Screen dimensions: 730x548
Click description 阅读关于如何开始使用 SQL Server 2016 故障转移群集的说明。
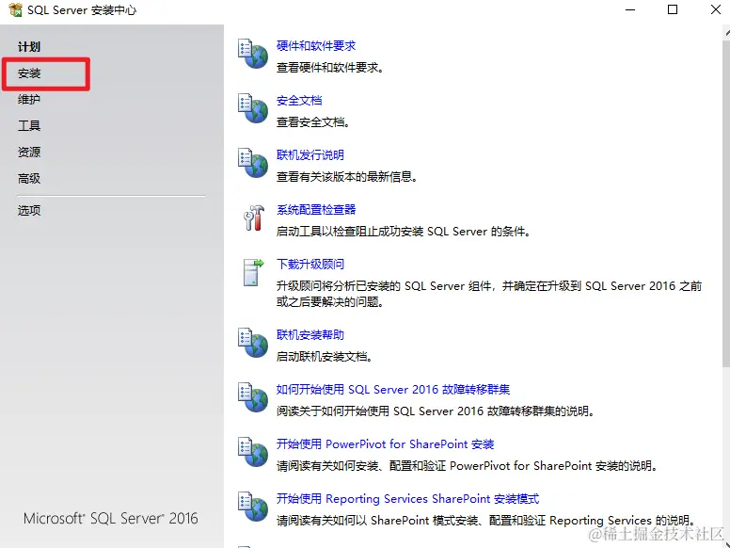pyautogui.click(x=436, y=411)
